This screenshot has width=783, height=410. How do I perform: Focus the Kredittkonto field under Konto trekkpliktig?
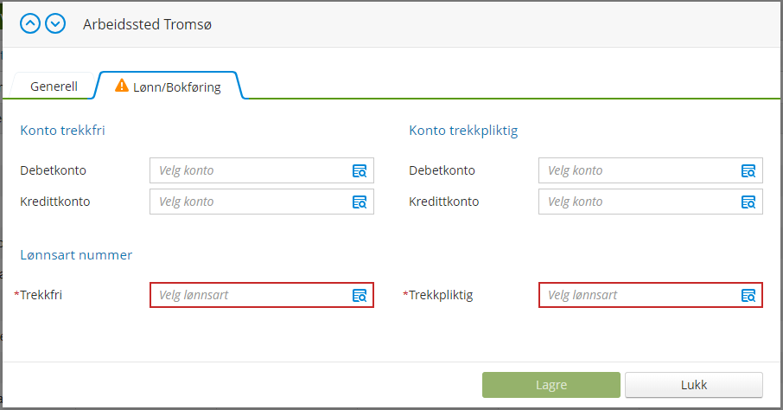pos(651,202)
